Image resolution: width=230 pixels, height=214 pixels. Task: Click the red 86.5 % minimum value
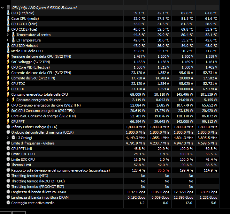tap(163, 170)
